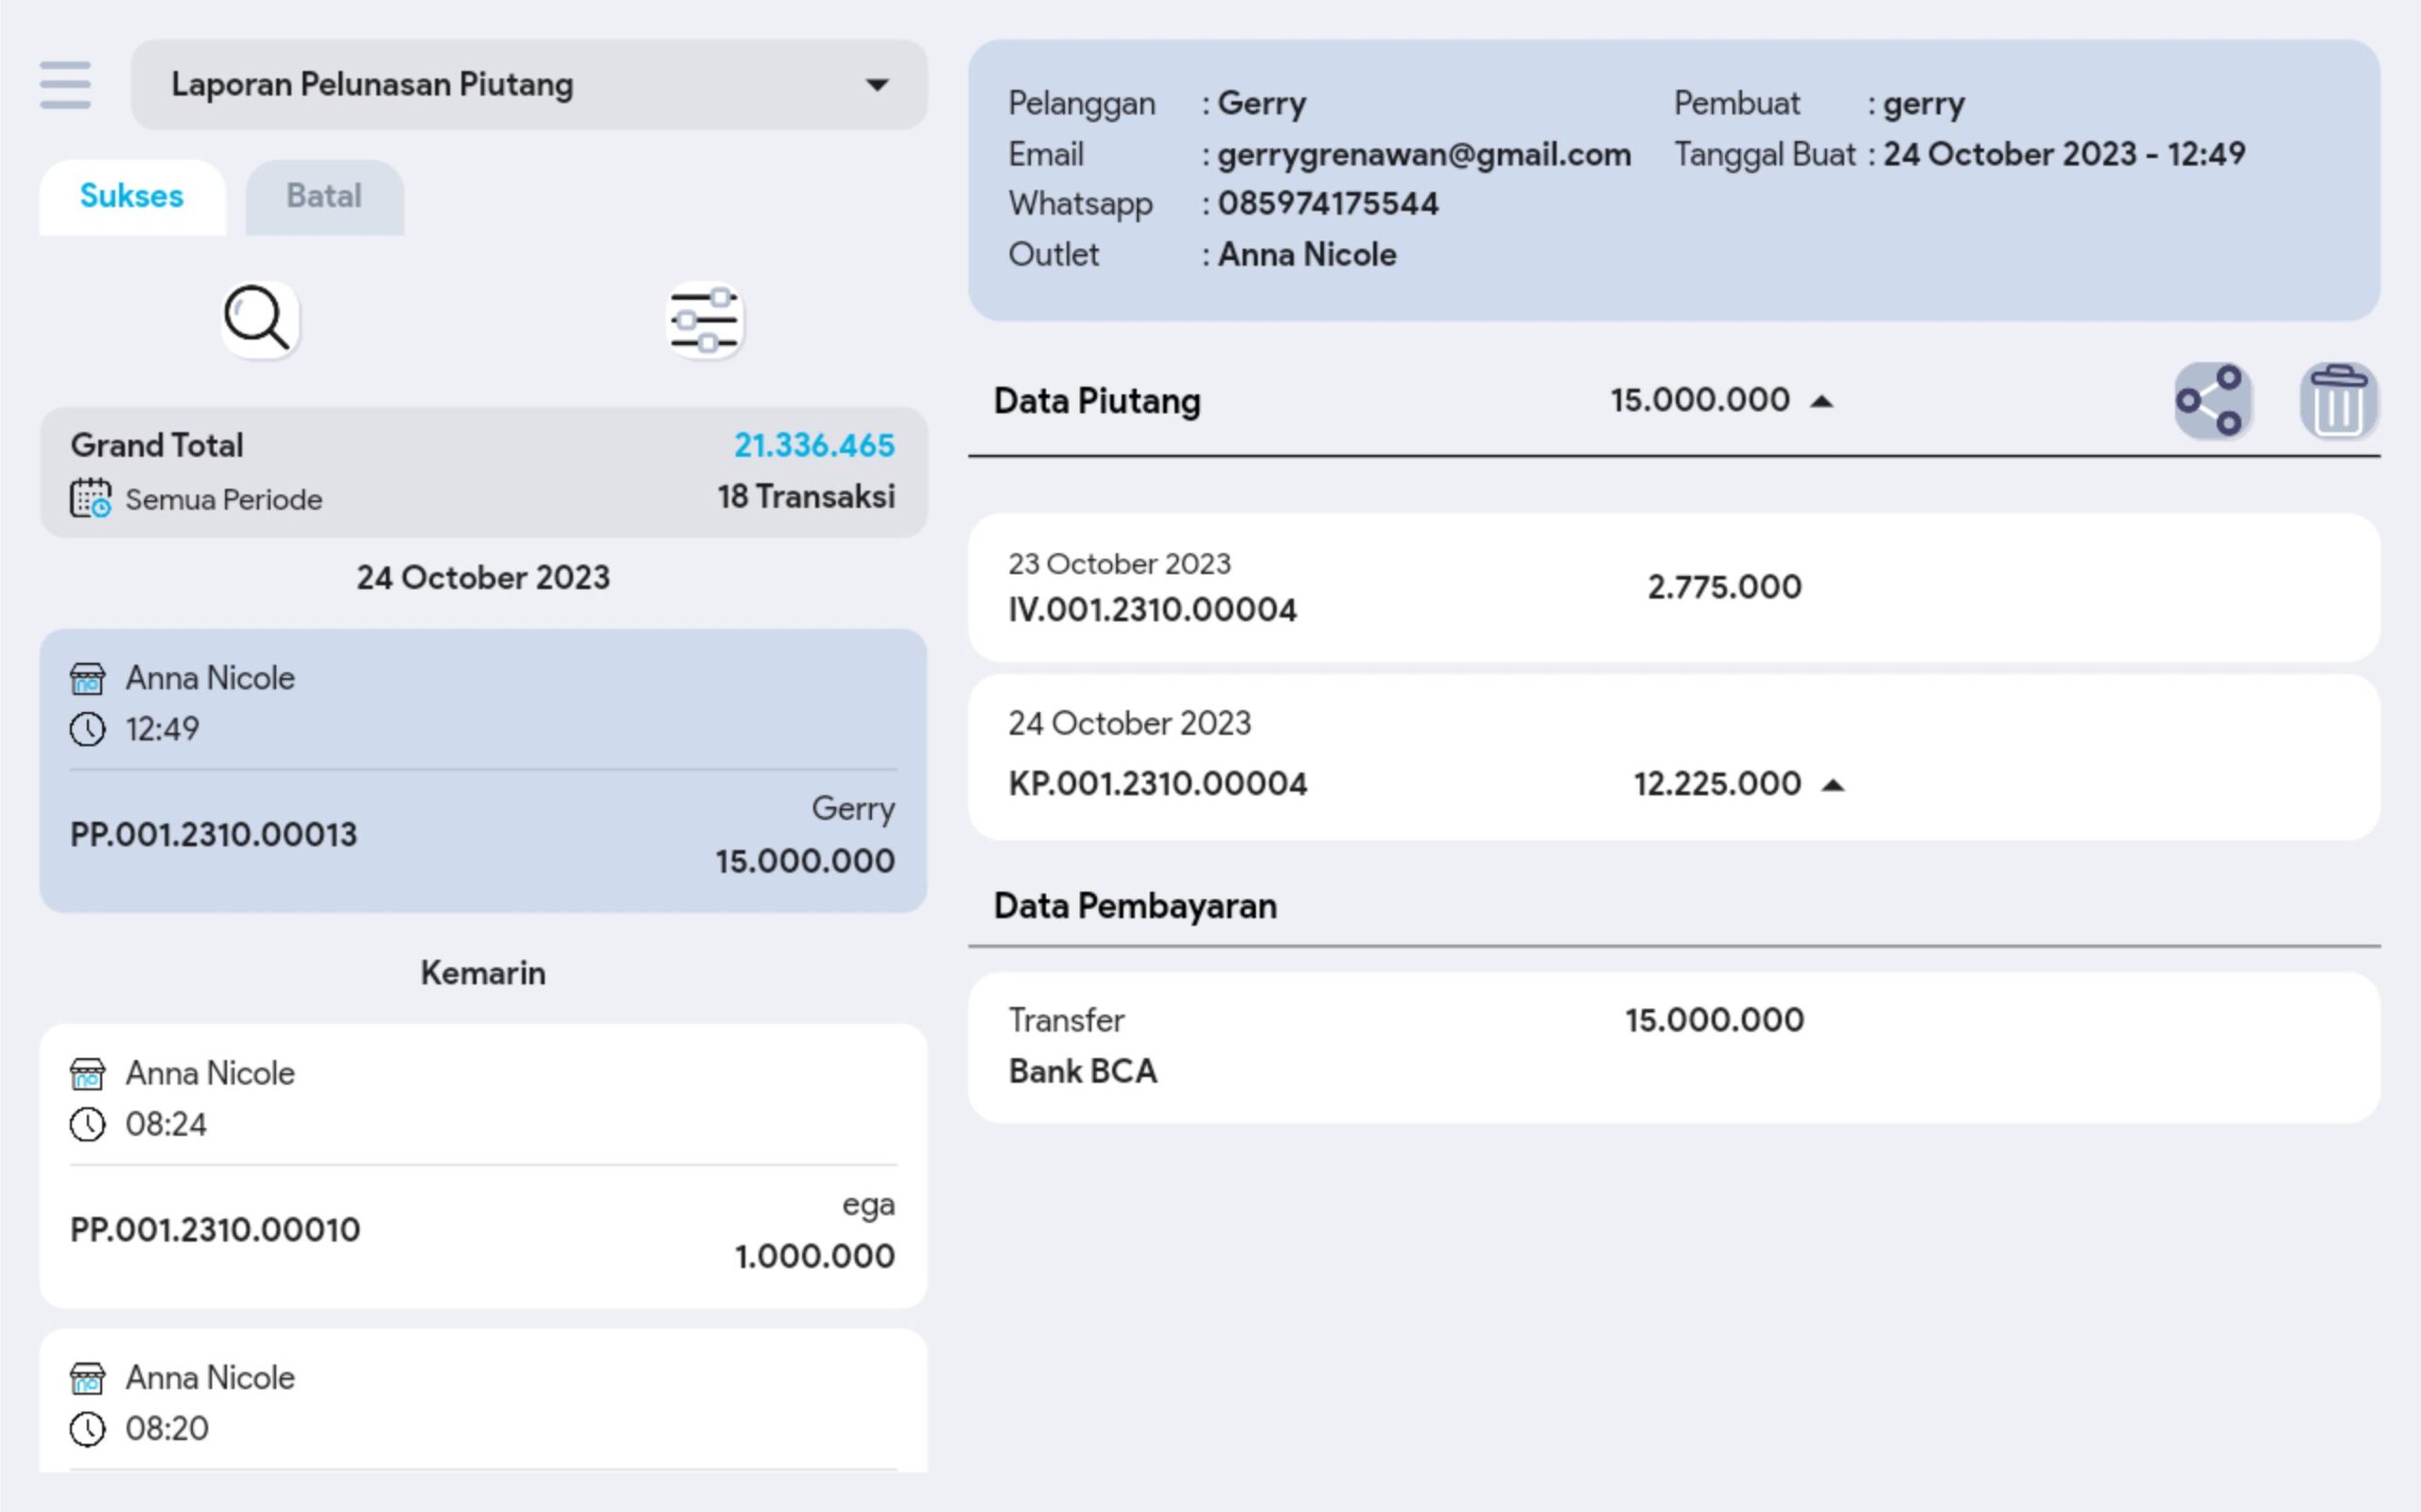Open invoice IV.001.2310.00004 row
This screenshot has width=2421, height=1512.
tap(1672, 588)
